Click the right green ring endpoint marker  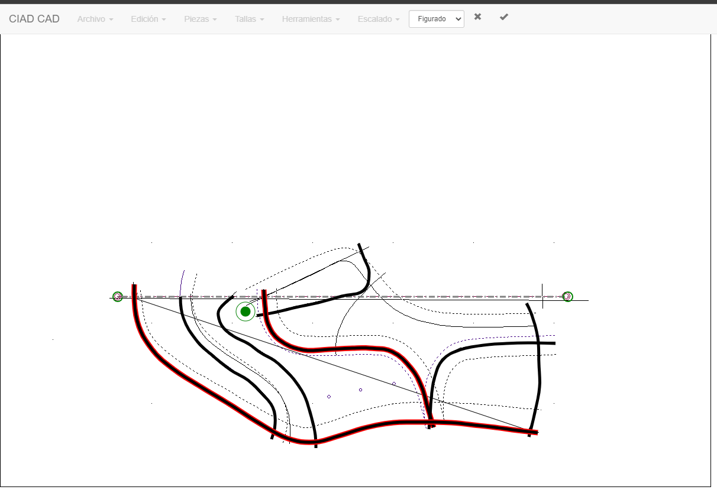pyautogui.click(x=567, y=296)
